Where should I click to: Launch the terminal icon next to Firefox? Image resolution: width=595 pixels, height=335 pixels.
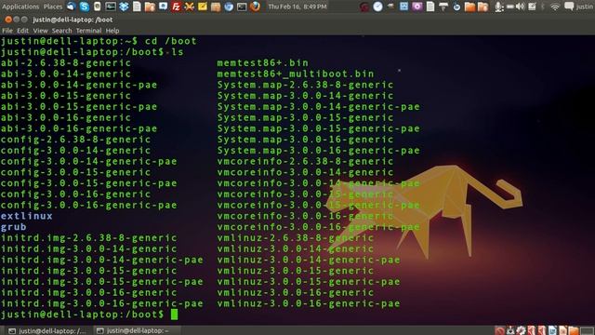(x=242, y=7)
